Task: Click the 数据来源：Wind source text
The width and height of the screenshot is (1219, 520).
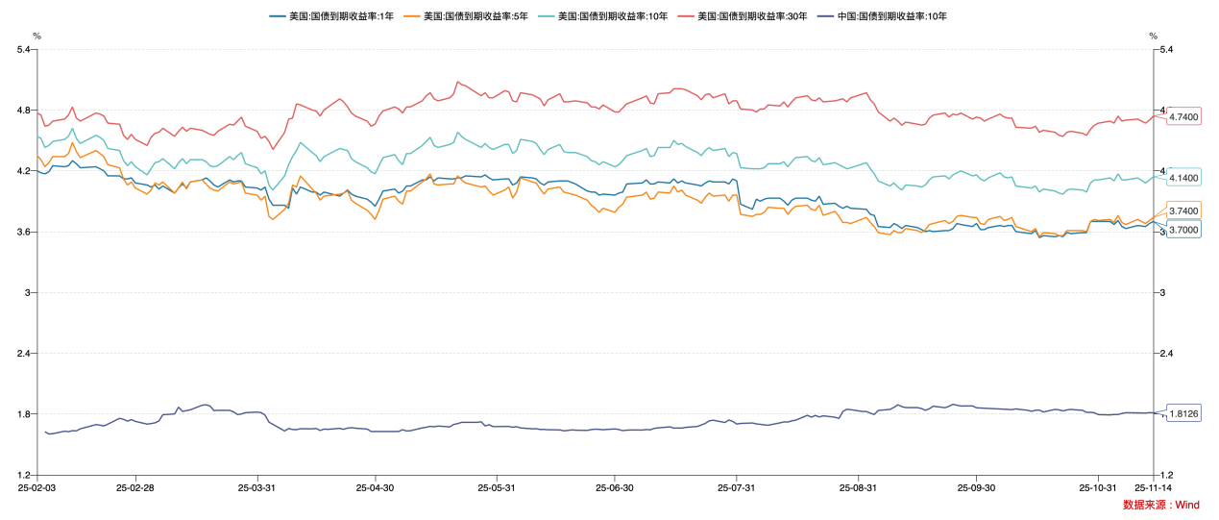Action: coord(1160,505)
